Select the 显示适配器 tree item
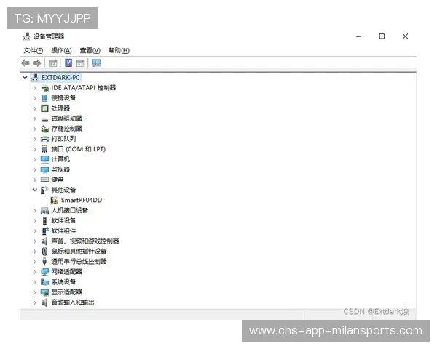This screenshot has width=437, height=349. (66, 292)
